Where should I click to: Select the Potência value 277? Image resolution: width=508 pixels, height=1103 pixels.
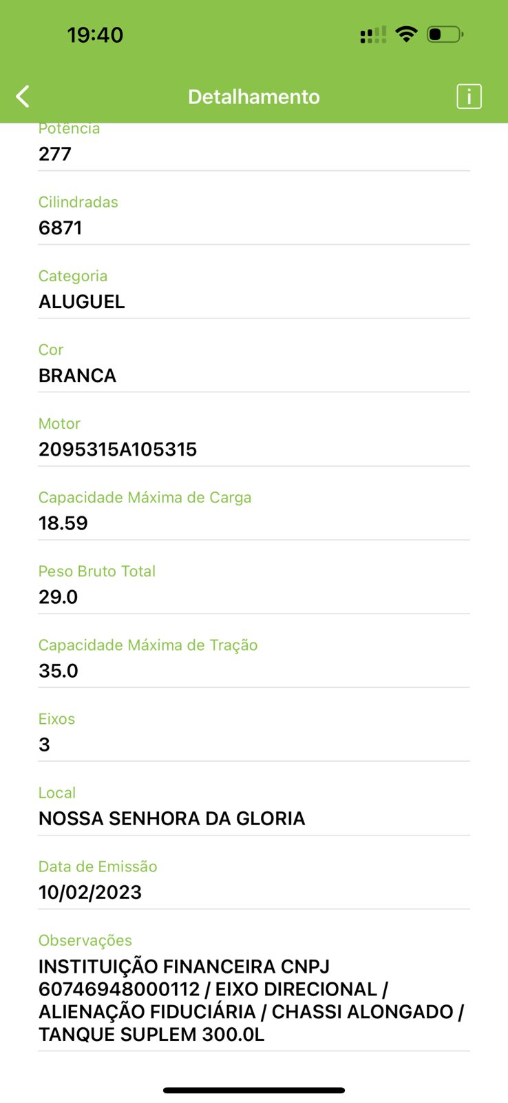[55, 154]
